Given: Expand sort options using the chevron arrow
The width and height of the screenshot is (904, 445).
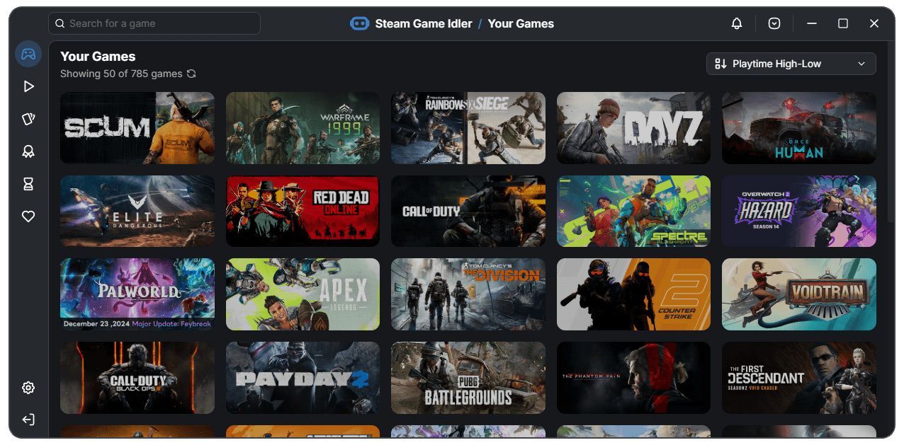Looking at the screenshot, I should (861, 64).
